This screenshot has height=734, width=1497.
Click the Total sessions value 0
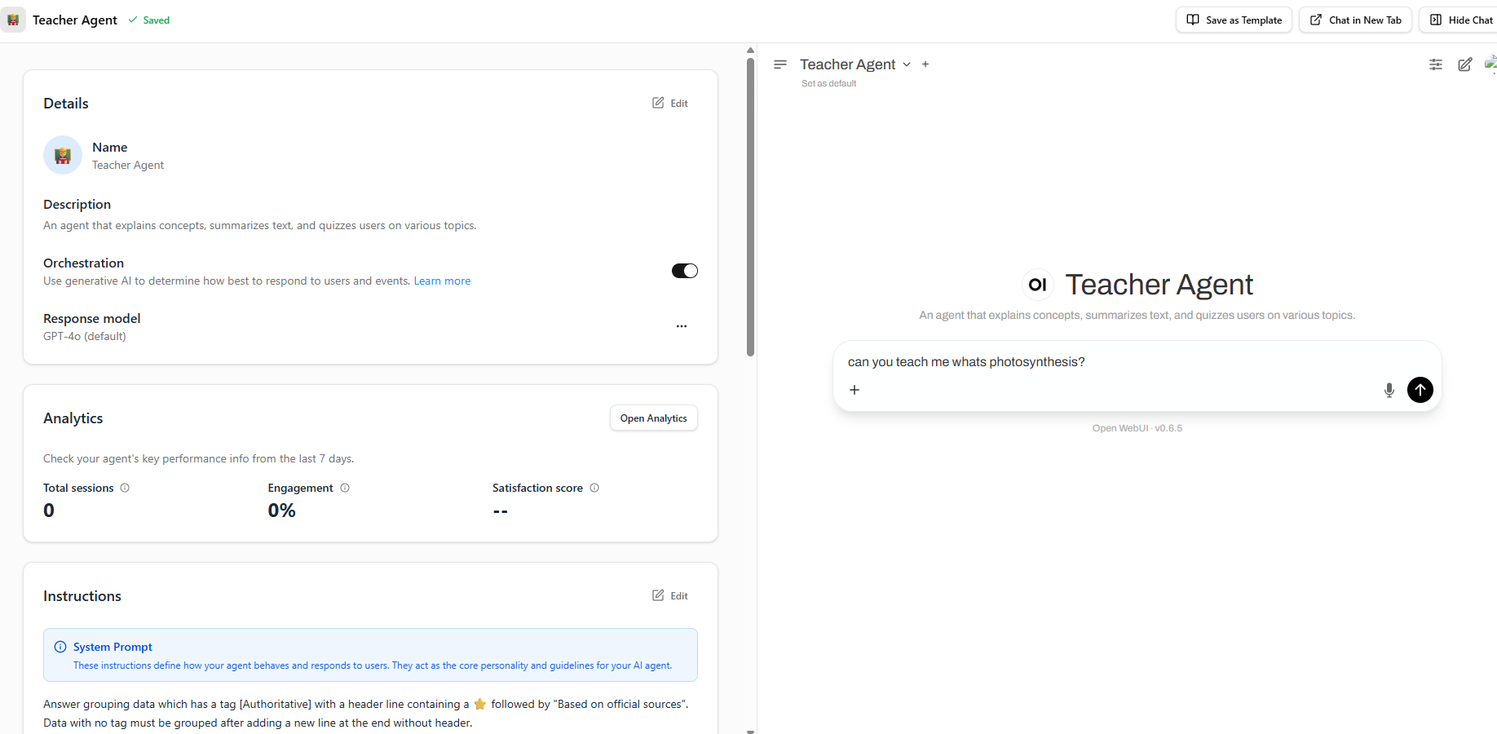tap(49, 511)
